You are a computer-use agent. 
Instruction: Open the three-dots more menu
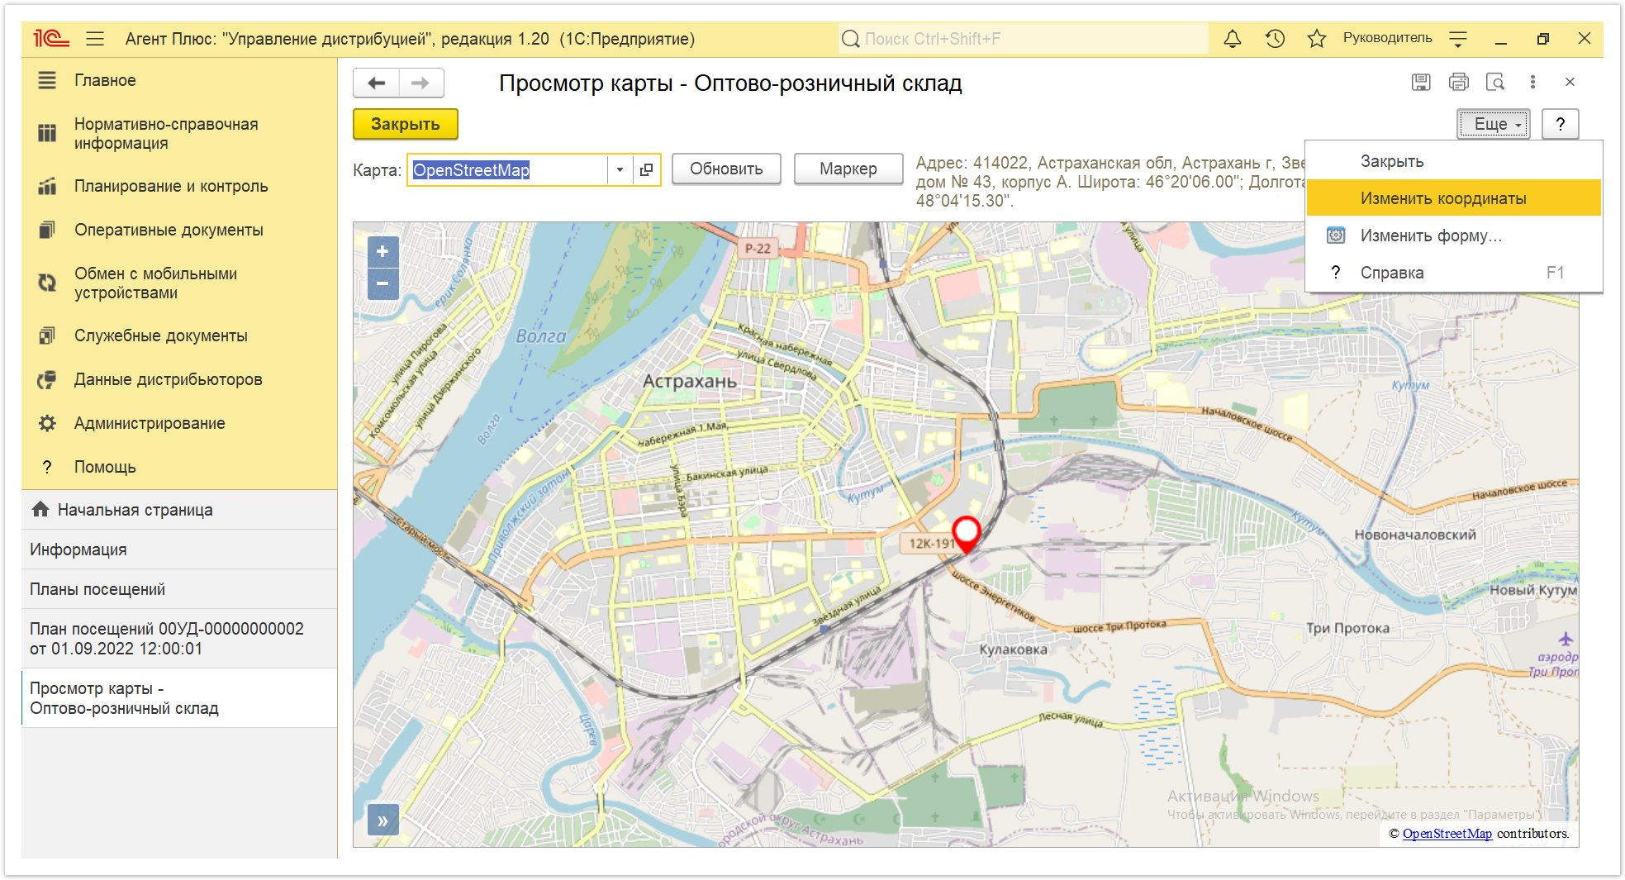point(1532,82)
